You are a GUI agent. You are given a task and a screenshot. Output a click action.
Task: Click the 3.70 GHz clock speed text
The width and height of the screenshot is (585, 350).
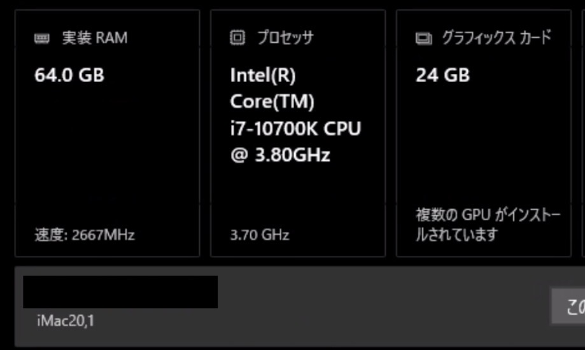(260, 235)
